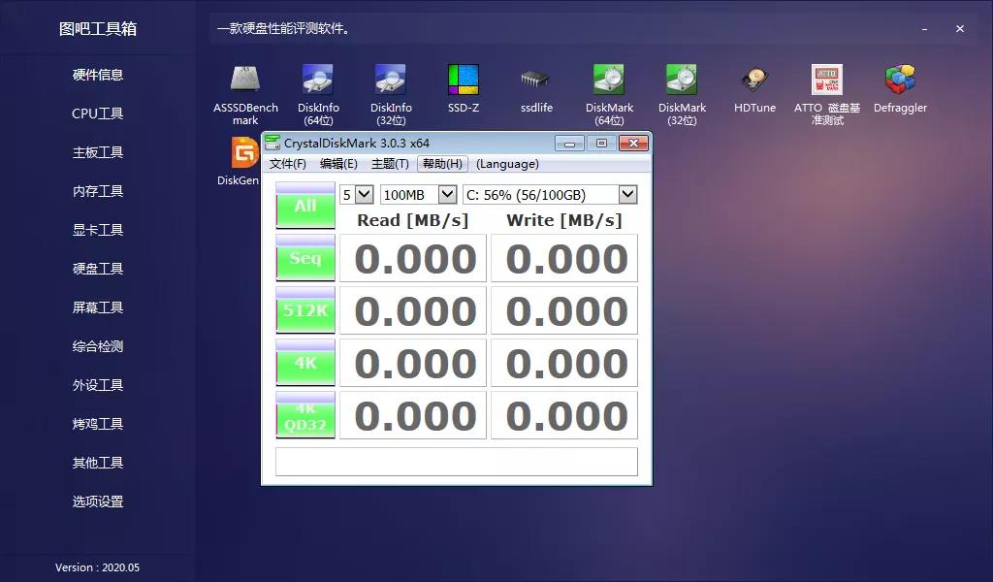Launch DiskInfo (64位) icon

(x=318, y=81)
